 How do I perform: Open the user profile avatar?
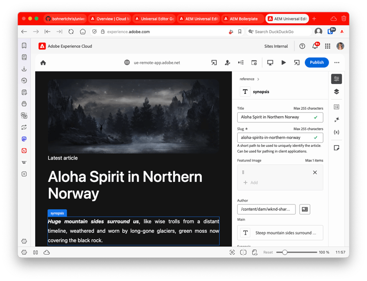tap(340, 46)
